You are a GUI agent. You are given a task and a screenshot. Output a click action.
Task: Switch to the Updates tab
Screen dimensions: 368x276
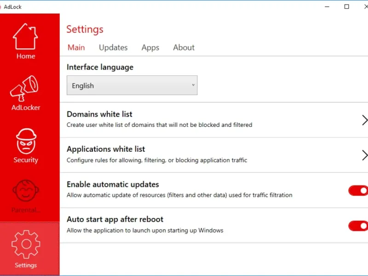click(113, 48)
